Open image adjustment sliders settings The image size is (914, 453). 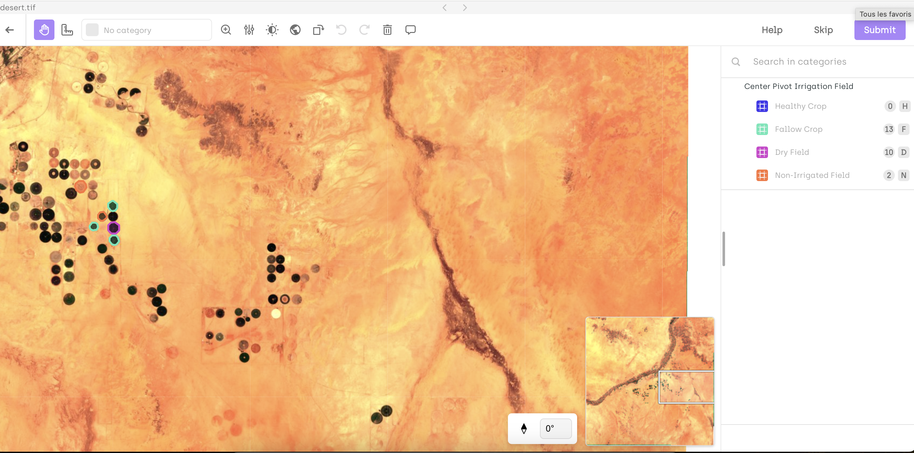(249, 30)
